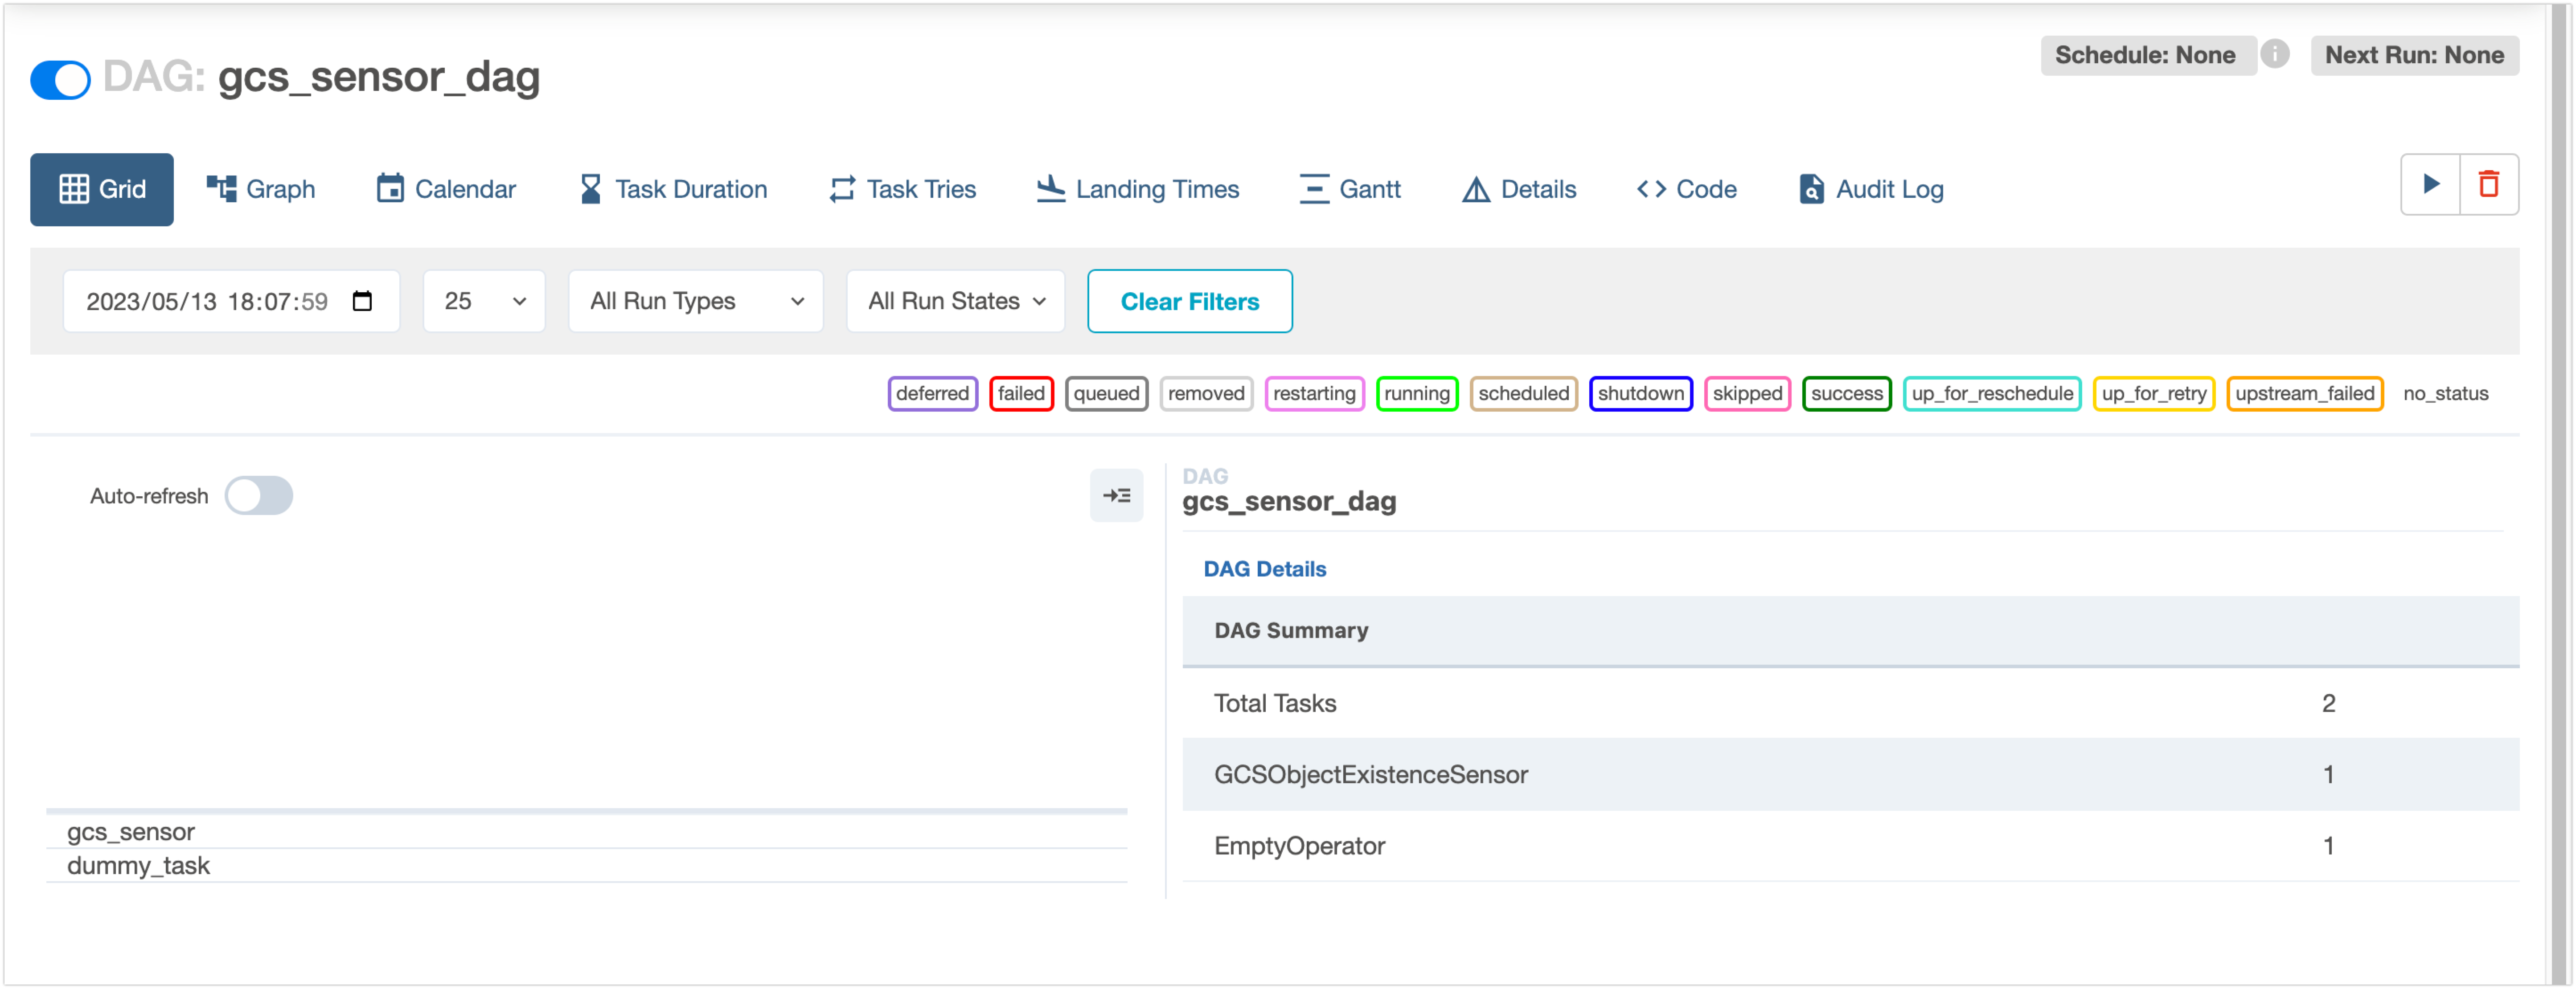Click the Next Run: None badge
Viewport: 2576px width, 989px height.
point(2414,55)
